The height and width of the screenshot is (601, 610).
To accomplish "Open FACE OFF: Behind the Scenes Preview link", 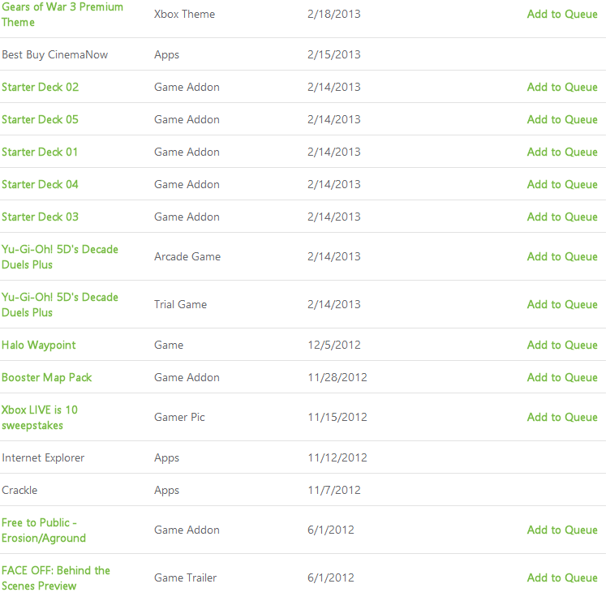I will click(x=56, y=578).
